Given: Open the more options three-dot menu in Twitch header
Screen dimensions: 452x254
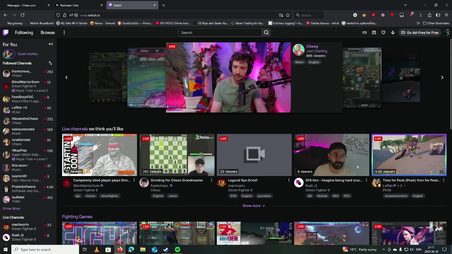Looking at the screenshot, I should click(64, 32).
